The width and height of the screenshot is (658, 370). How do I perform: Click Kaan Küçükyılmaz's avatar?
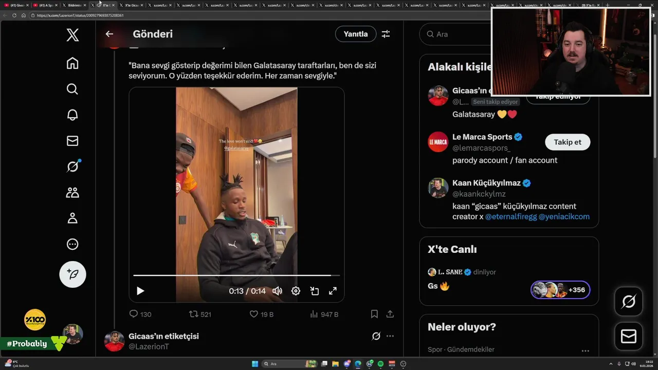[438, 188]
